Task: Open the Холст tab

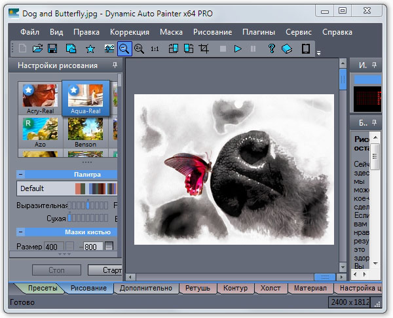Action: (x=271, y=288)
